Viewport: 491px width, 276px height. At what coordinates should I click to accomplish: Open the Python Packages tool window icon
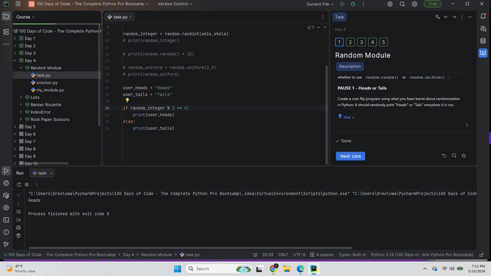coord(6,195)
